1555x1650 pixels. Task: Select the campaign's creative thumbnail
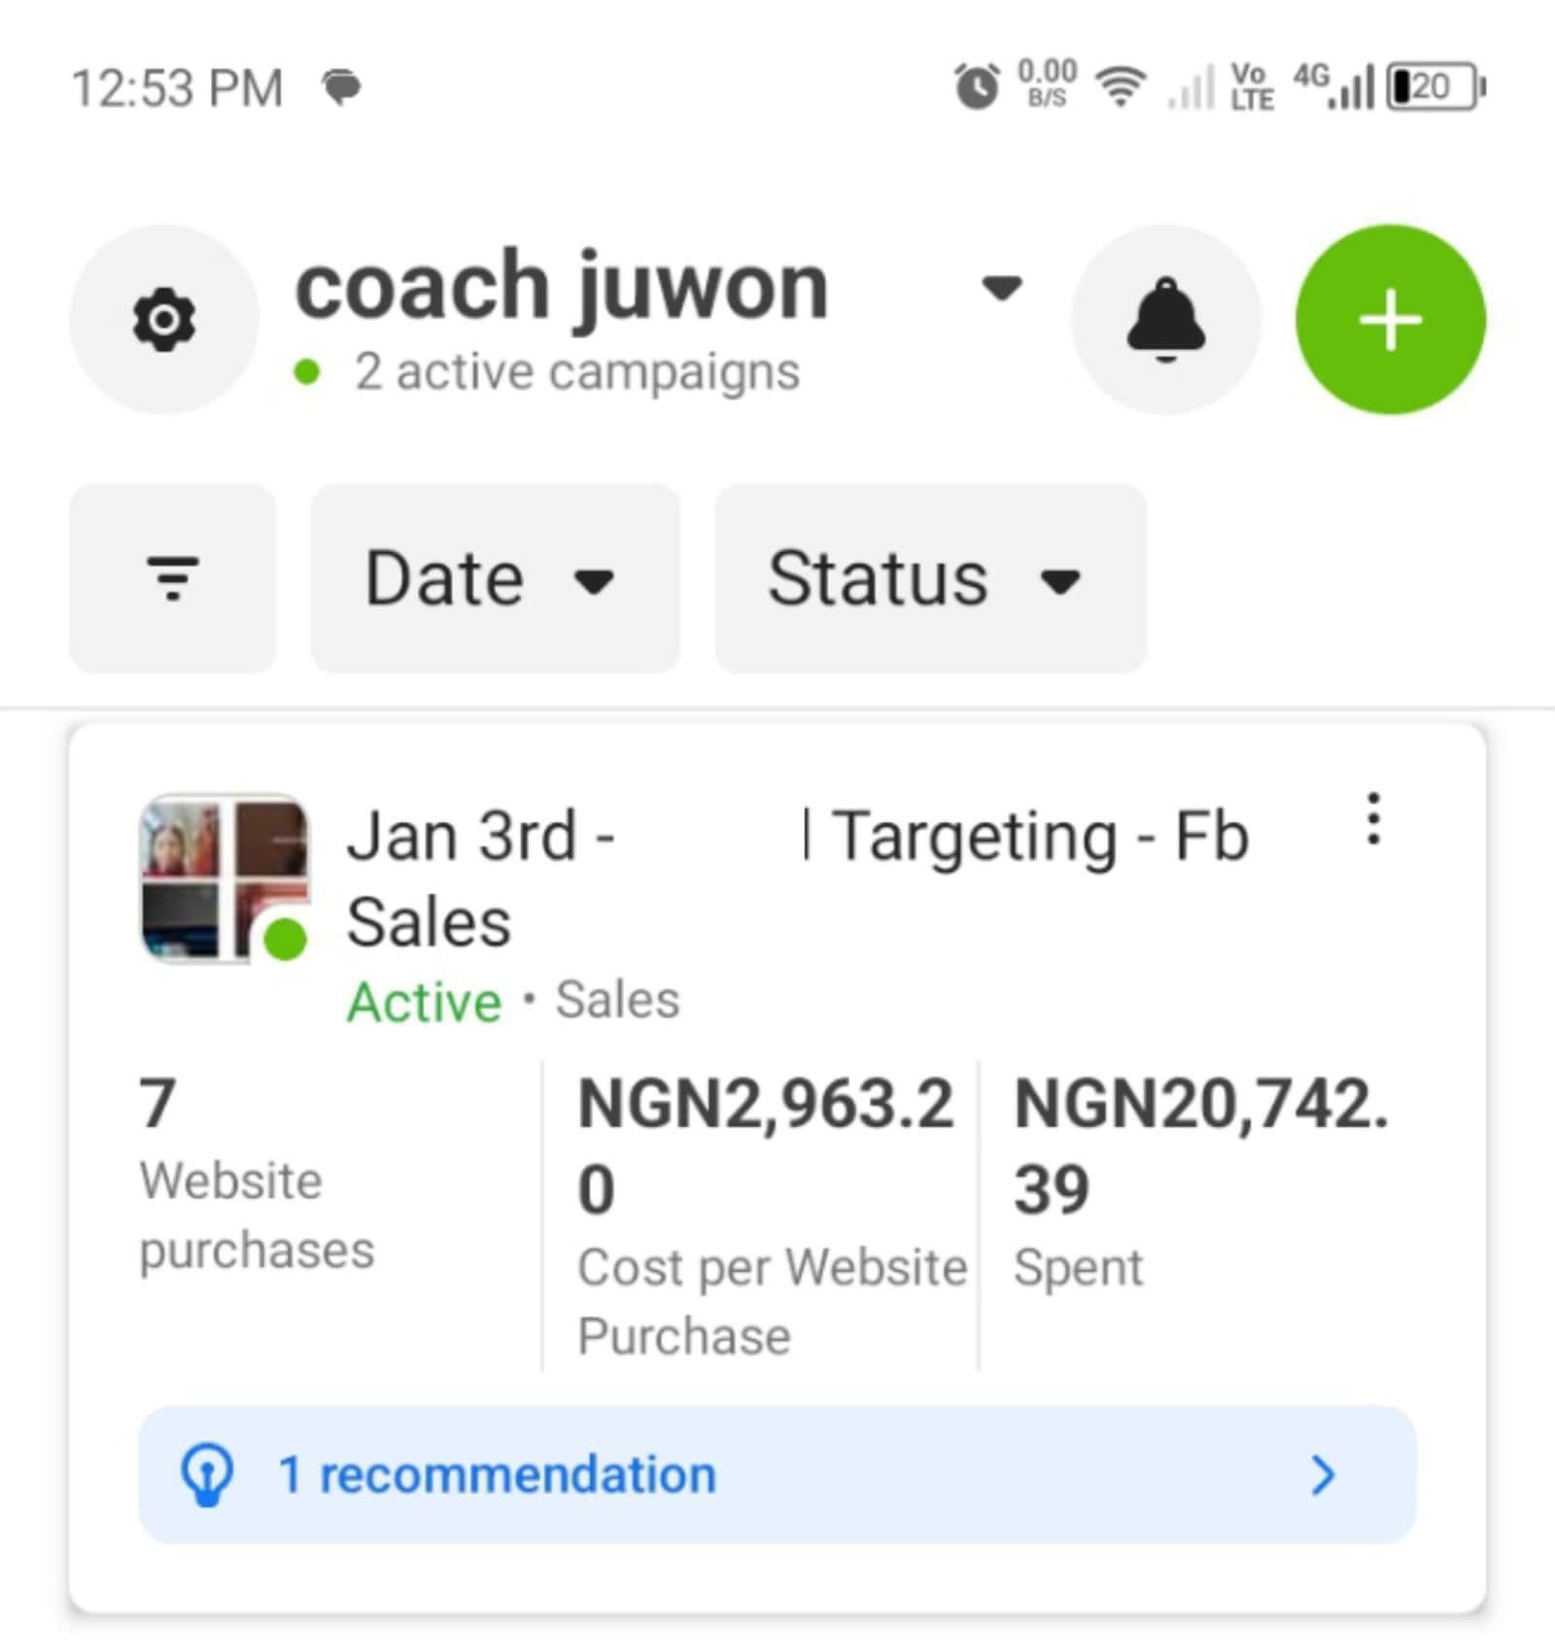click(225, 878)
